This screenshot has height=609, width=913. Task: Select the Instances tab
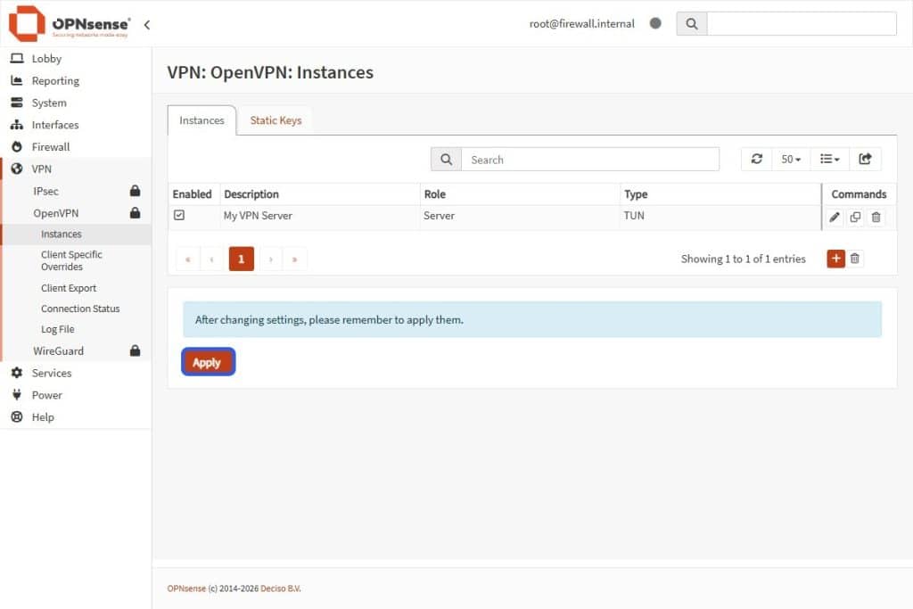[201, 119]
